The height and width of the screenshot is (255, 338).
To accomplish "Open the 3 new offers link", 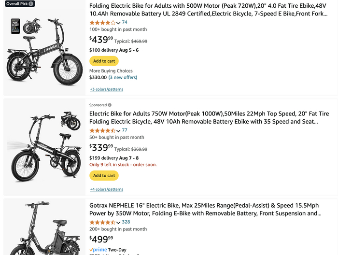I will point(123,77).
